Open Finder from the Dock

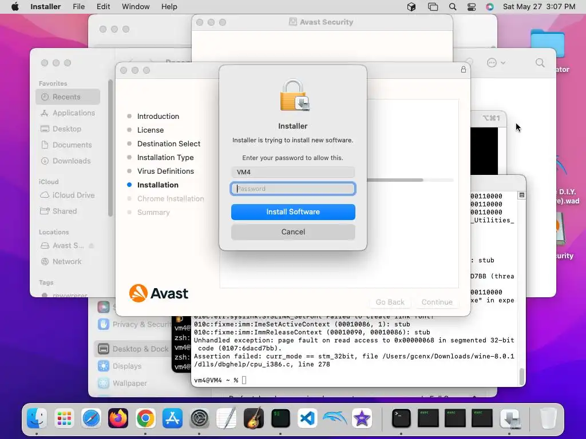[x=37, y=418]
